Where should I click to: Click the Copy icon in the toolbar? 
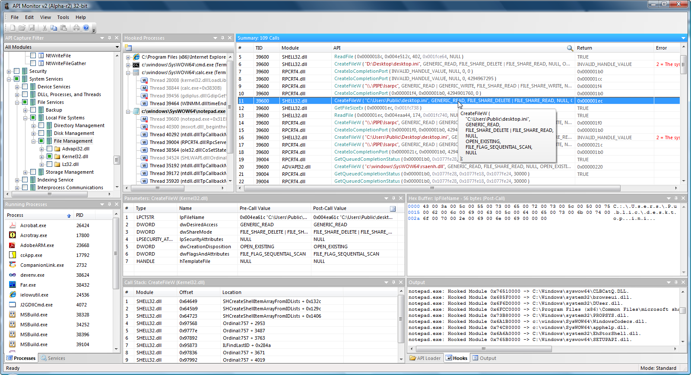[54, 28]
